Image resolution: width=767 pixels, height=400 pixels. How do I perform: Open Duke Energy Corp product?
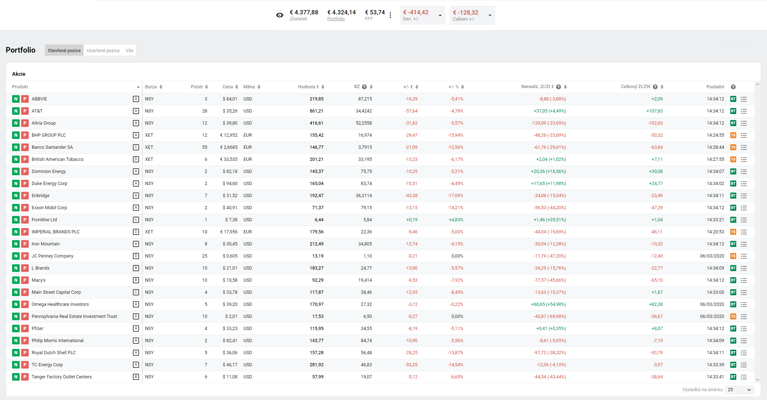[49, 183]
